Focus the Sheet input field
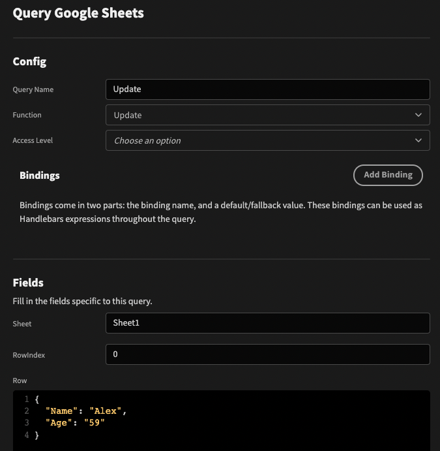The image size is (440, 451). click(x=268, y=323)
